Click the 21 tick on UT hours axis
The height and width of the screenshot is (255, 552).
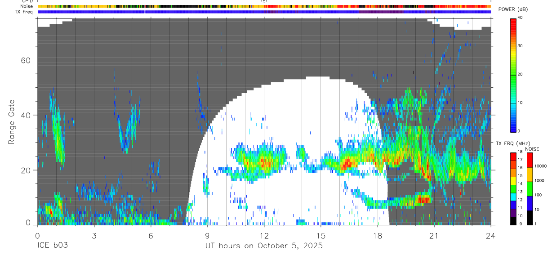tap(434, 235)
